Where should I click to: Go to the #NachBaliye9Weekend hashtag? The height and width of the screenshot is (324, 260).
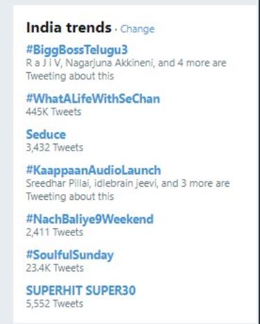tap(89, 219)
